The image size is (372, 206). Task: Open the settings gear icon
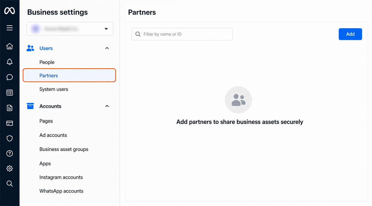coord(9,169)
